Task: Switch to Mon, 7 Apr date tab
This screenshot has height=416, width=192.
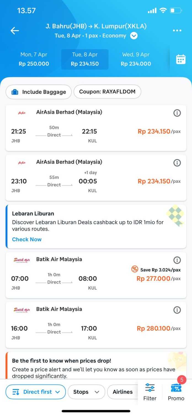Action: [x=34, y=59]
